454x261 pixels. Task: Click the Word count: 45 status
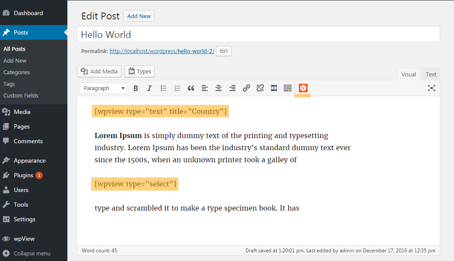point(99,251)
